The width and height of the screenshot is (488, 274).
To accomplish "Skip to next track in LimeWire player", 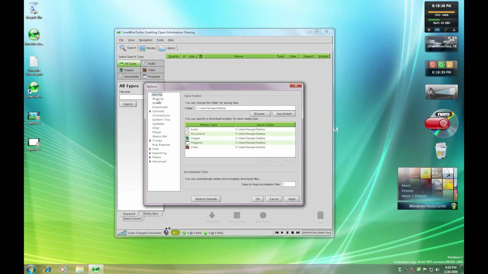I will pyautogui.click(x=298, y=233).
